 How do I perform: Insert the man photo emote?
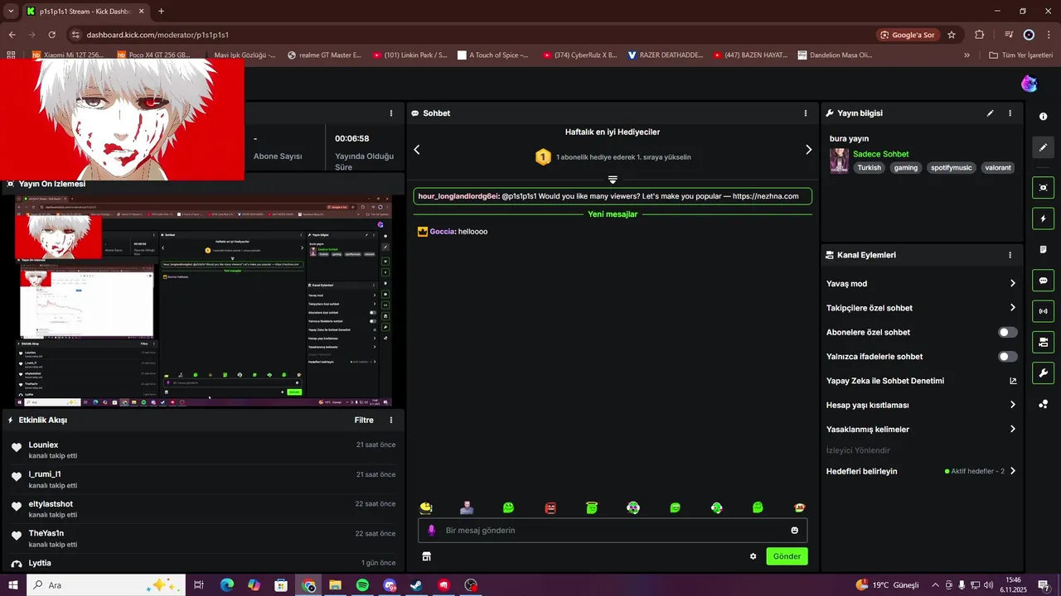click(x=468, y=507)
